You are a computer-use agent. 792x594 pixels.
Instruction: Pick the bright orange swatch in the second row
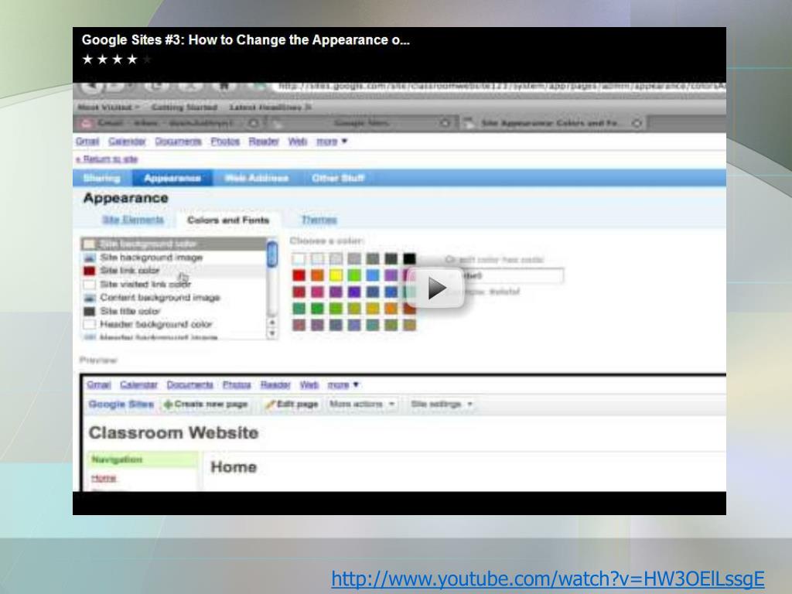click(317, 275)
